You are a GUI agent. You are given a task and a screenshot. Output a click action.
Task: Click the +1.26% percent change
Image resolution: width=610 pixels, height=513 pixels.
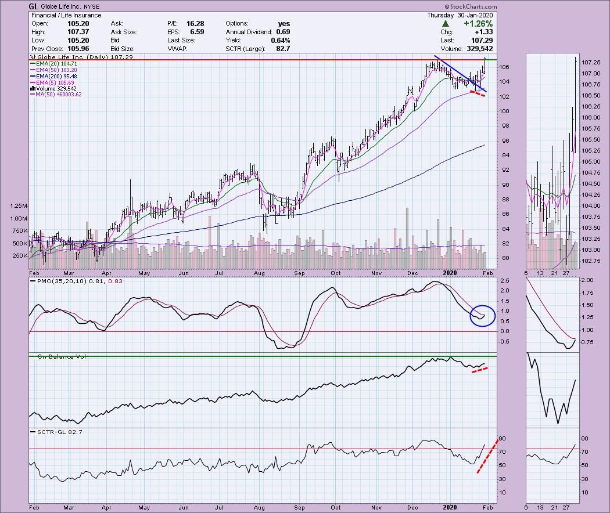coord(478,24)
